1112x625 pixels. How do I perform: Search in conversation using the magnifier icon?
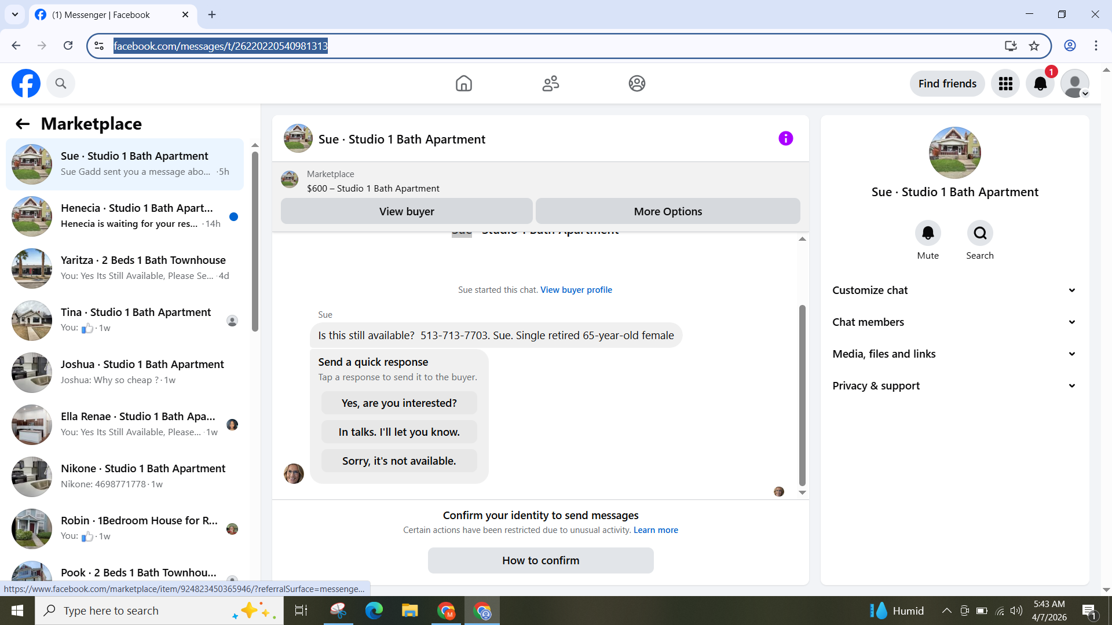click(x=980, y=233)
